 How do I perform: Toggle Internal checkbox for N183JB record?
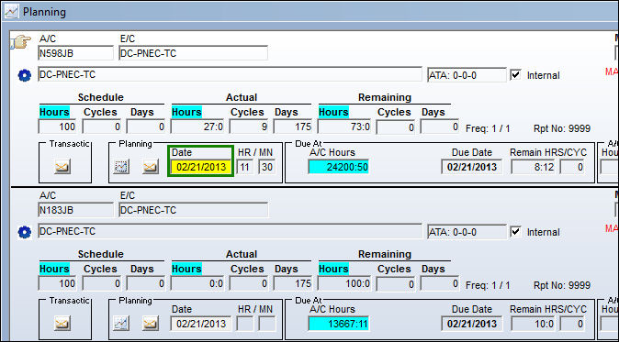point(515,232)
